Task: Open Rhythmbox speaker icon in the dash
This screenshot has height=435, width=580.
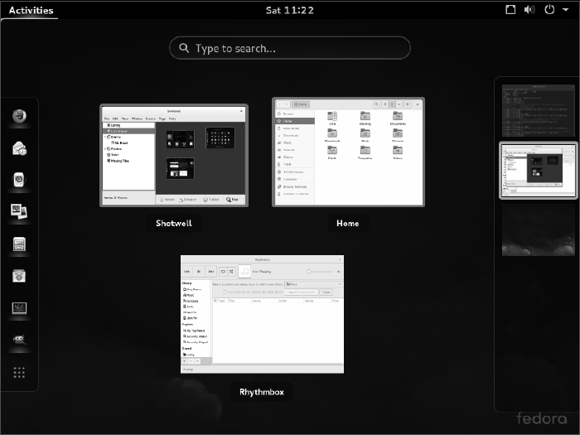Action: (19, 180)
